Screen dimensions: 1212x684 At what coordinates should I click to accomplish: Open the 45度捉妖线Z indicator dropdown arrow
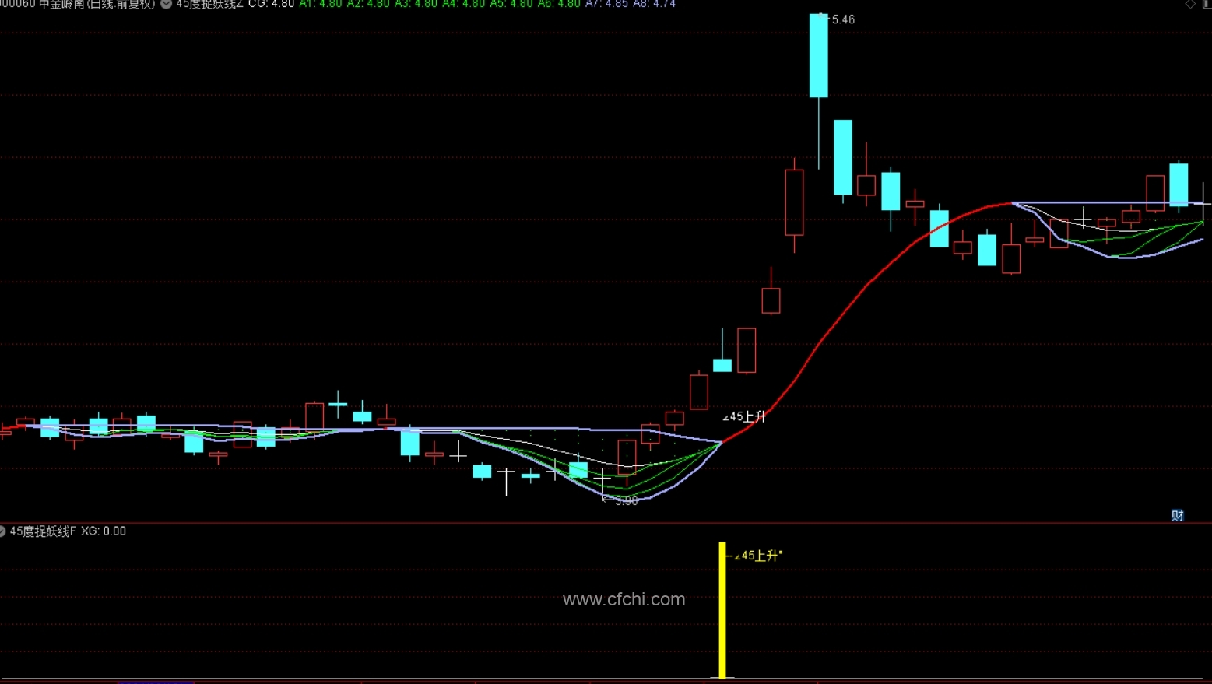pos(166,4)
